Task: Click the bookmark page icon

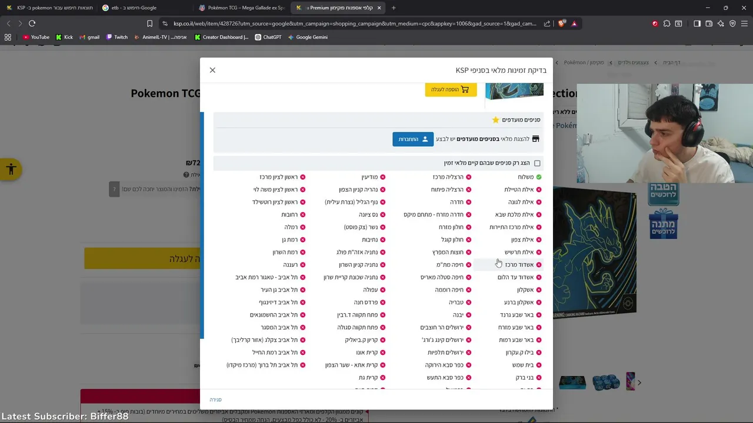Action: [149, 23]
